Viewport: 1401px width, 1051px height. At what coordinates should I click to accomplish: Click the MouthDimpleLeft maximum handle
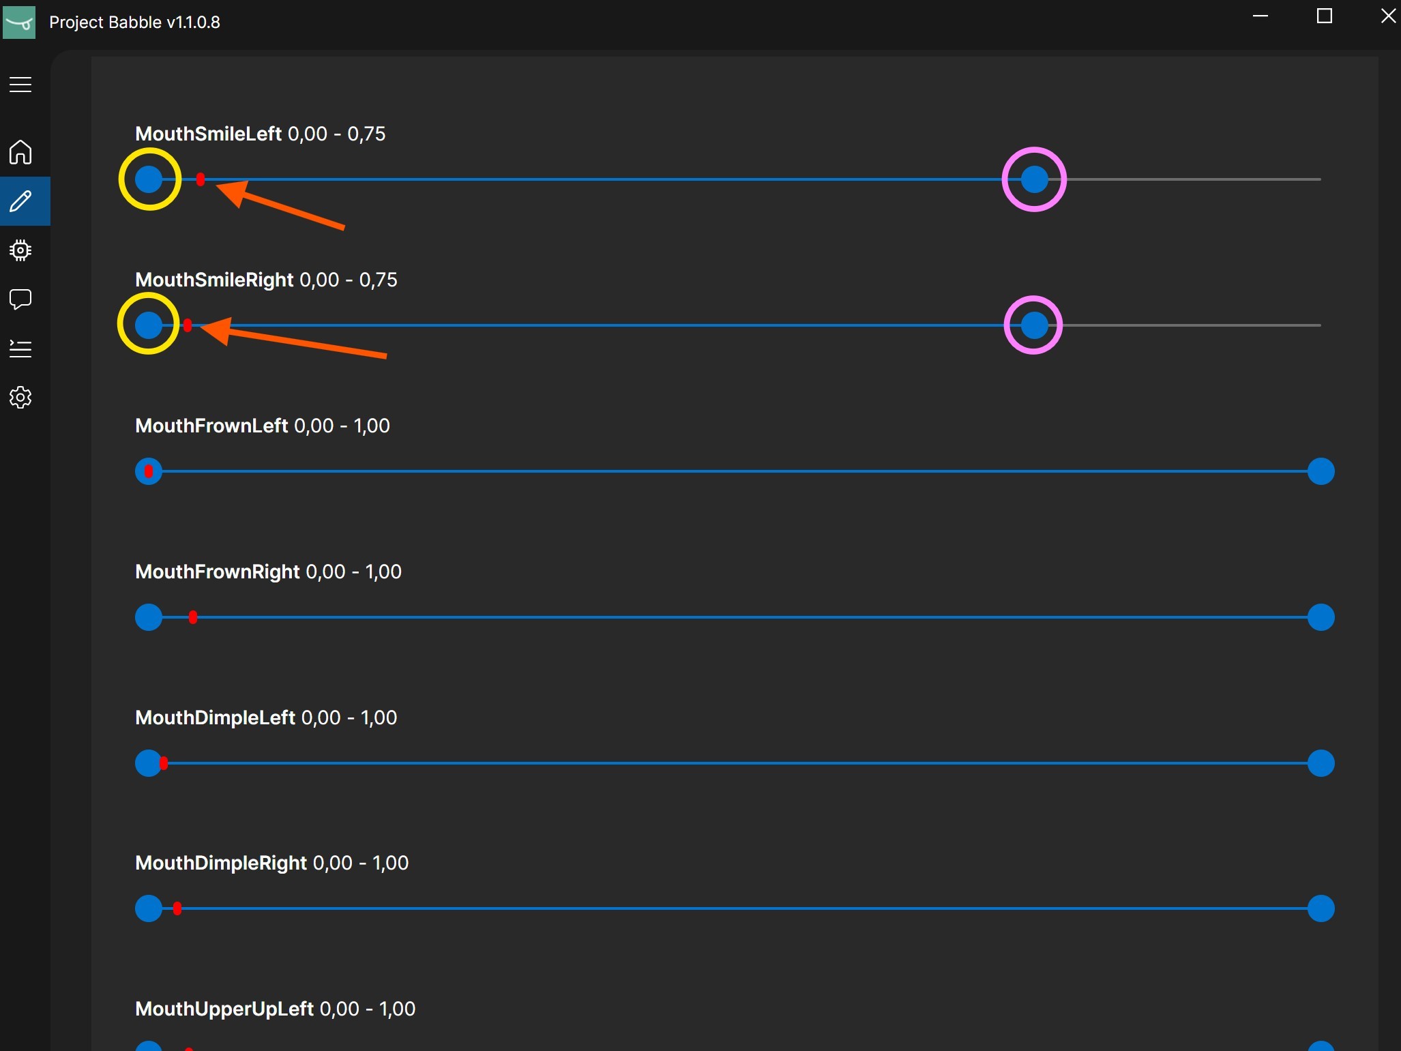coord(1321,763)
